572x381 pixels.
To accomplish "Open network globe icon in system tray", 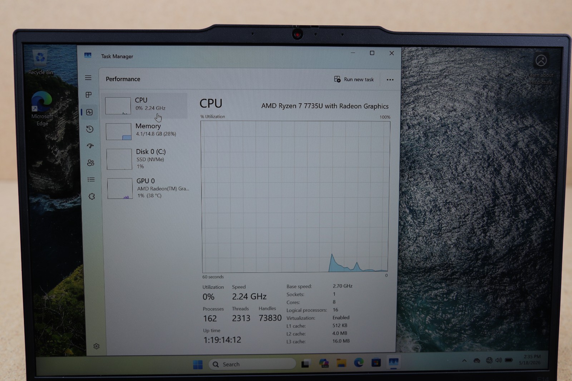I will [489, 360].
